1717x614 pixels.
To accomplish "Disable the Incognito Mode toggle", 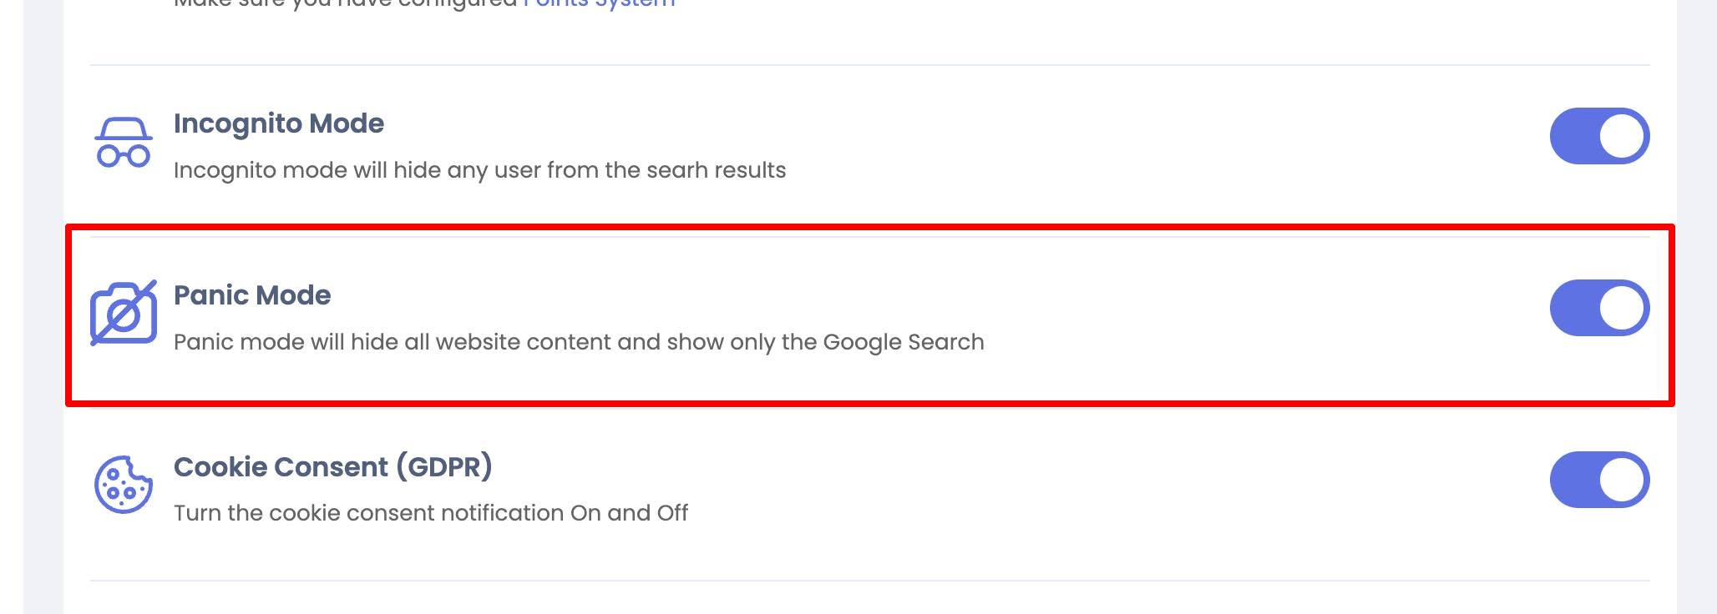I will tap(1599, 136).
